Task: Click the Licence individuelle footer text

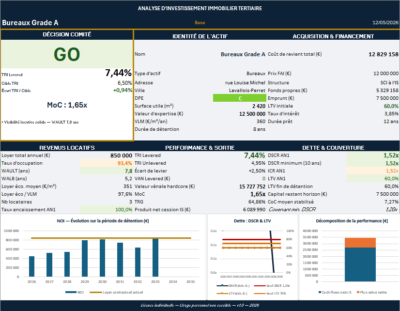Action: click(200, 305)
